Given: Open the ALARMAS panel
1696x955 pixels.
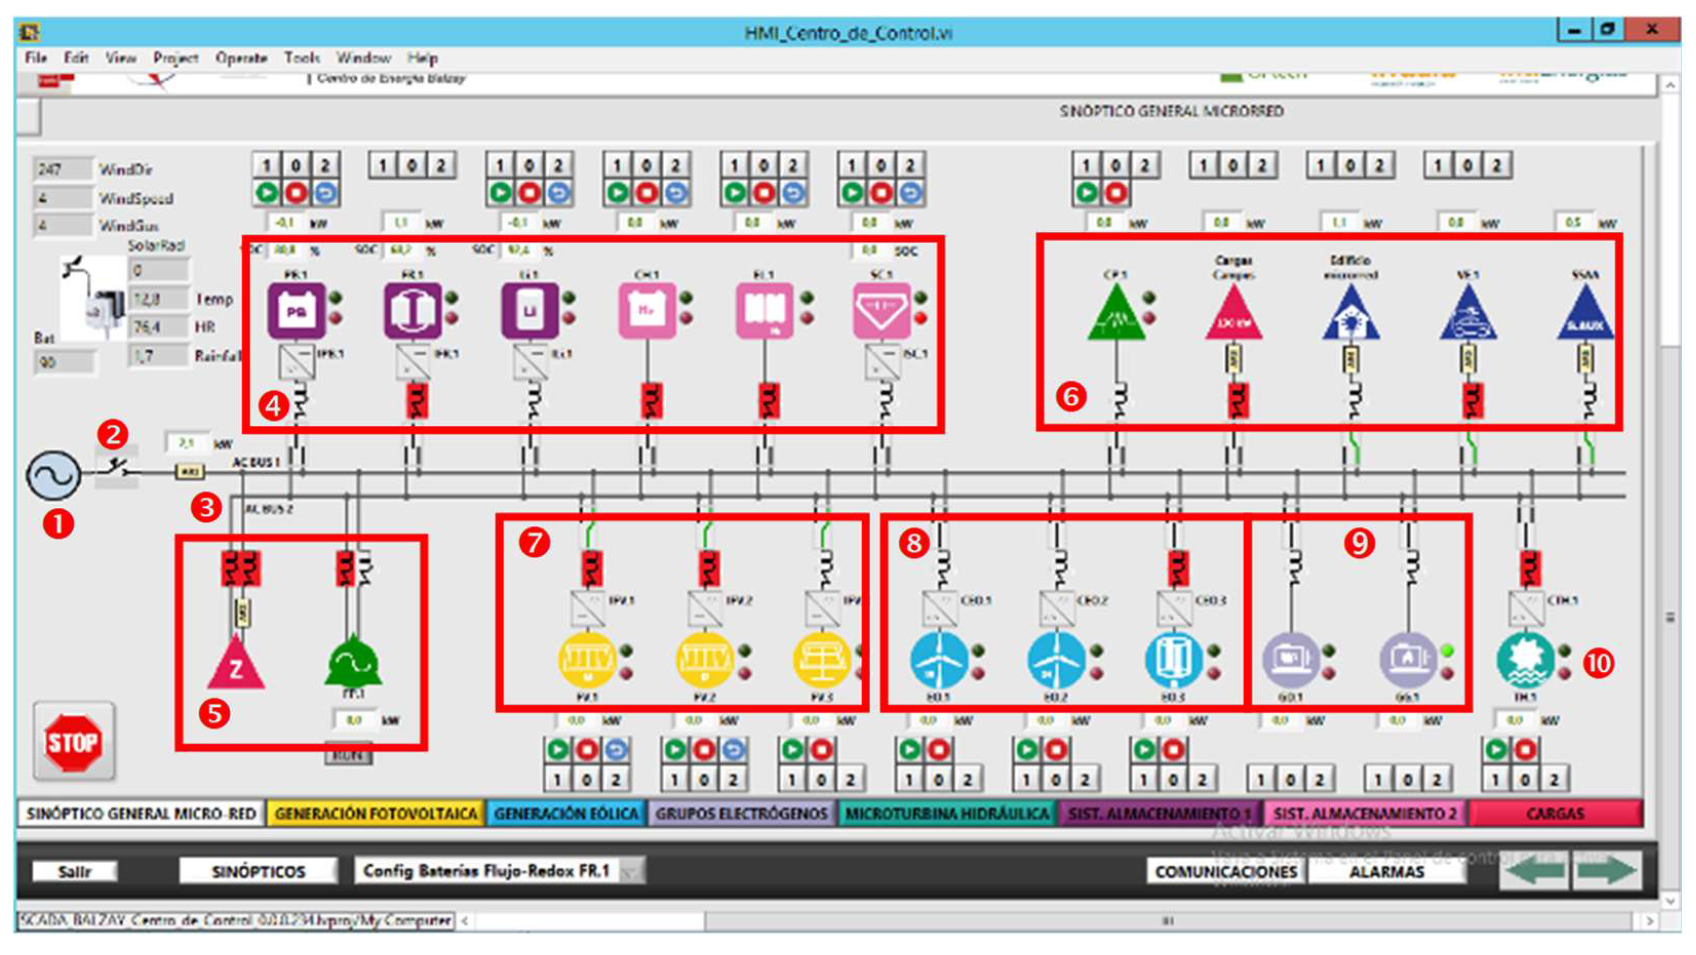Looking at the screenshot, I should (1387, 872).
